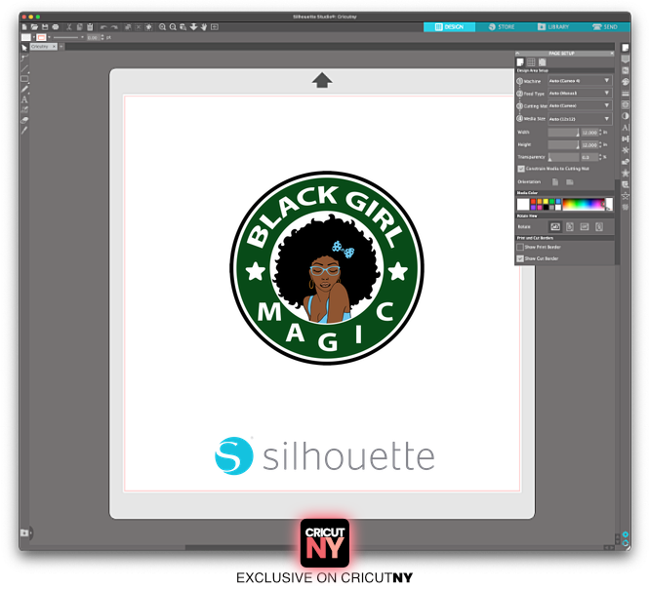Click the Height value field
This screenshot has height=589, width=649.
pos(589,144)
